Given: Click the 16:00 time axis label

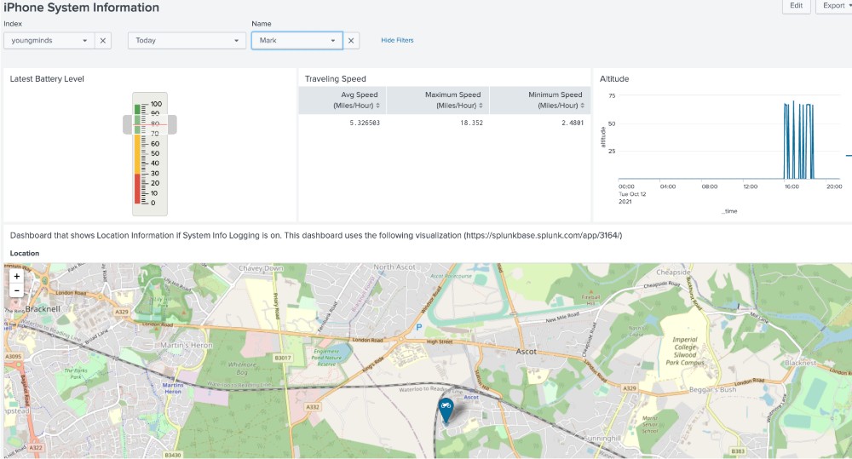Looking at the screenshot, I should (792, 186).
